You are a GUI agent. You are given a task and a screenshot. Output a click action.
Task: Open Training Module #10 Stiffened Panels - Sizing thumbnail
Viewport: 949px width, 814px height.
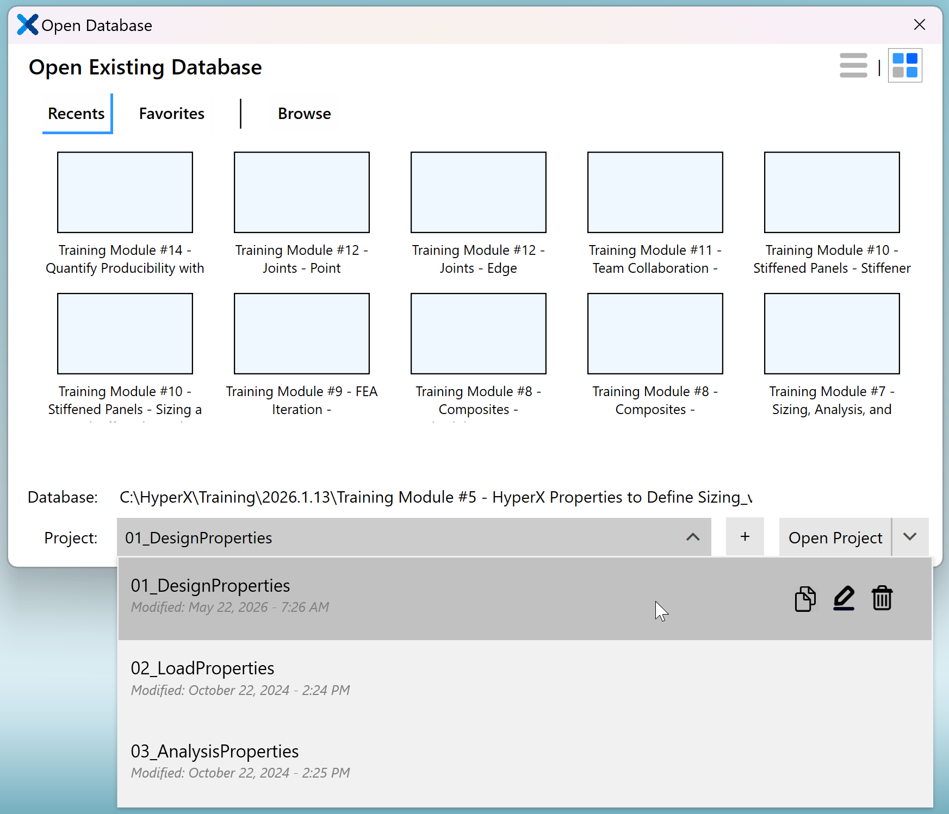pyautogui.click(x=125, y=334)
